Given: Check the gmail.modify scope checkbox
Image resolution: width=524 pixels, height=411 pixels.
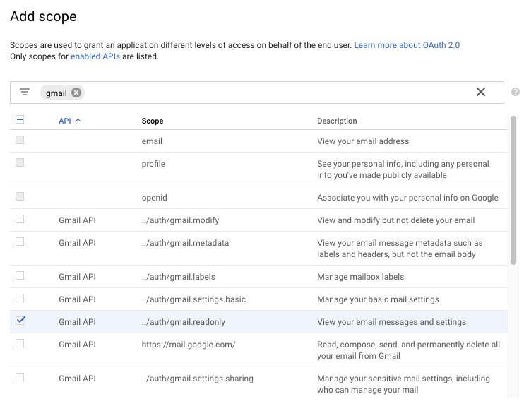Looking at the screenshot, I should pos(20,219).
